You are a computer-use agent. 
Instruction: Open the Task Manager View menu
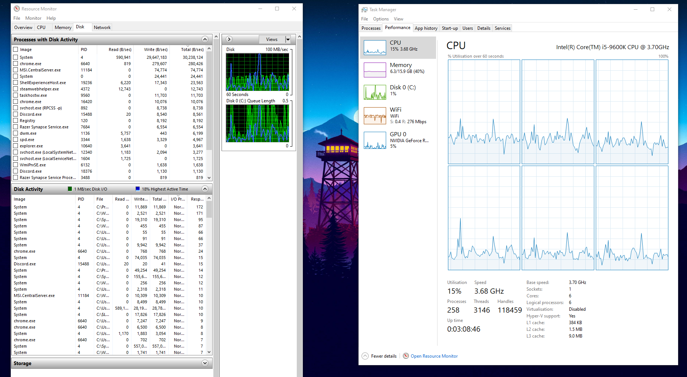coord(398,19)
